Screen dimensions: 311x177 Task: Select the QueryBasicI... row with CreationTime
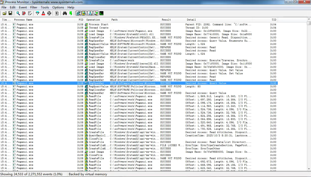click(x=139, y=136)
